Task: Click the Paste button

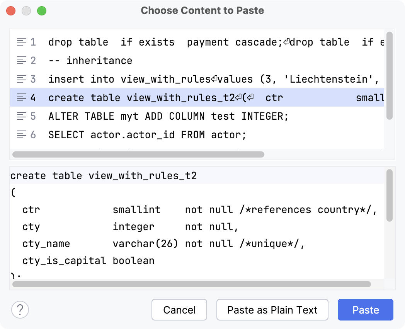Action: point(365,310)
